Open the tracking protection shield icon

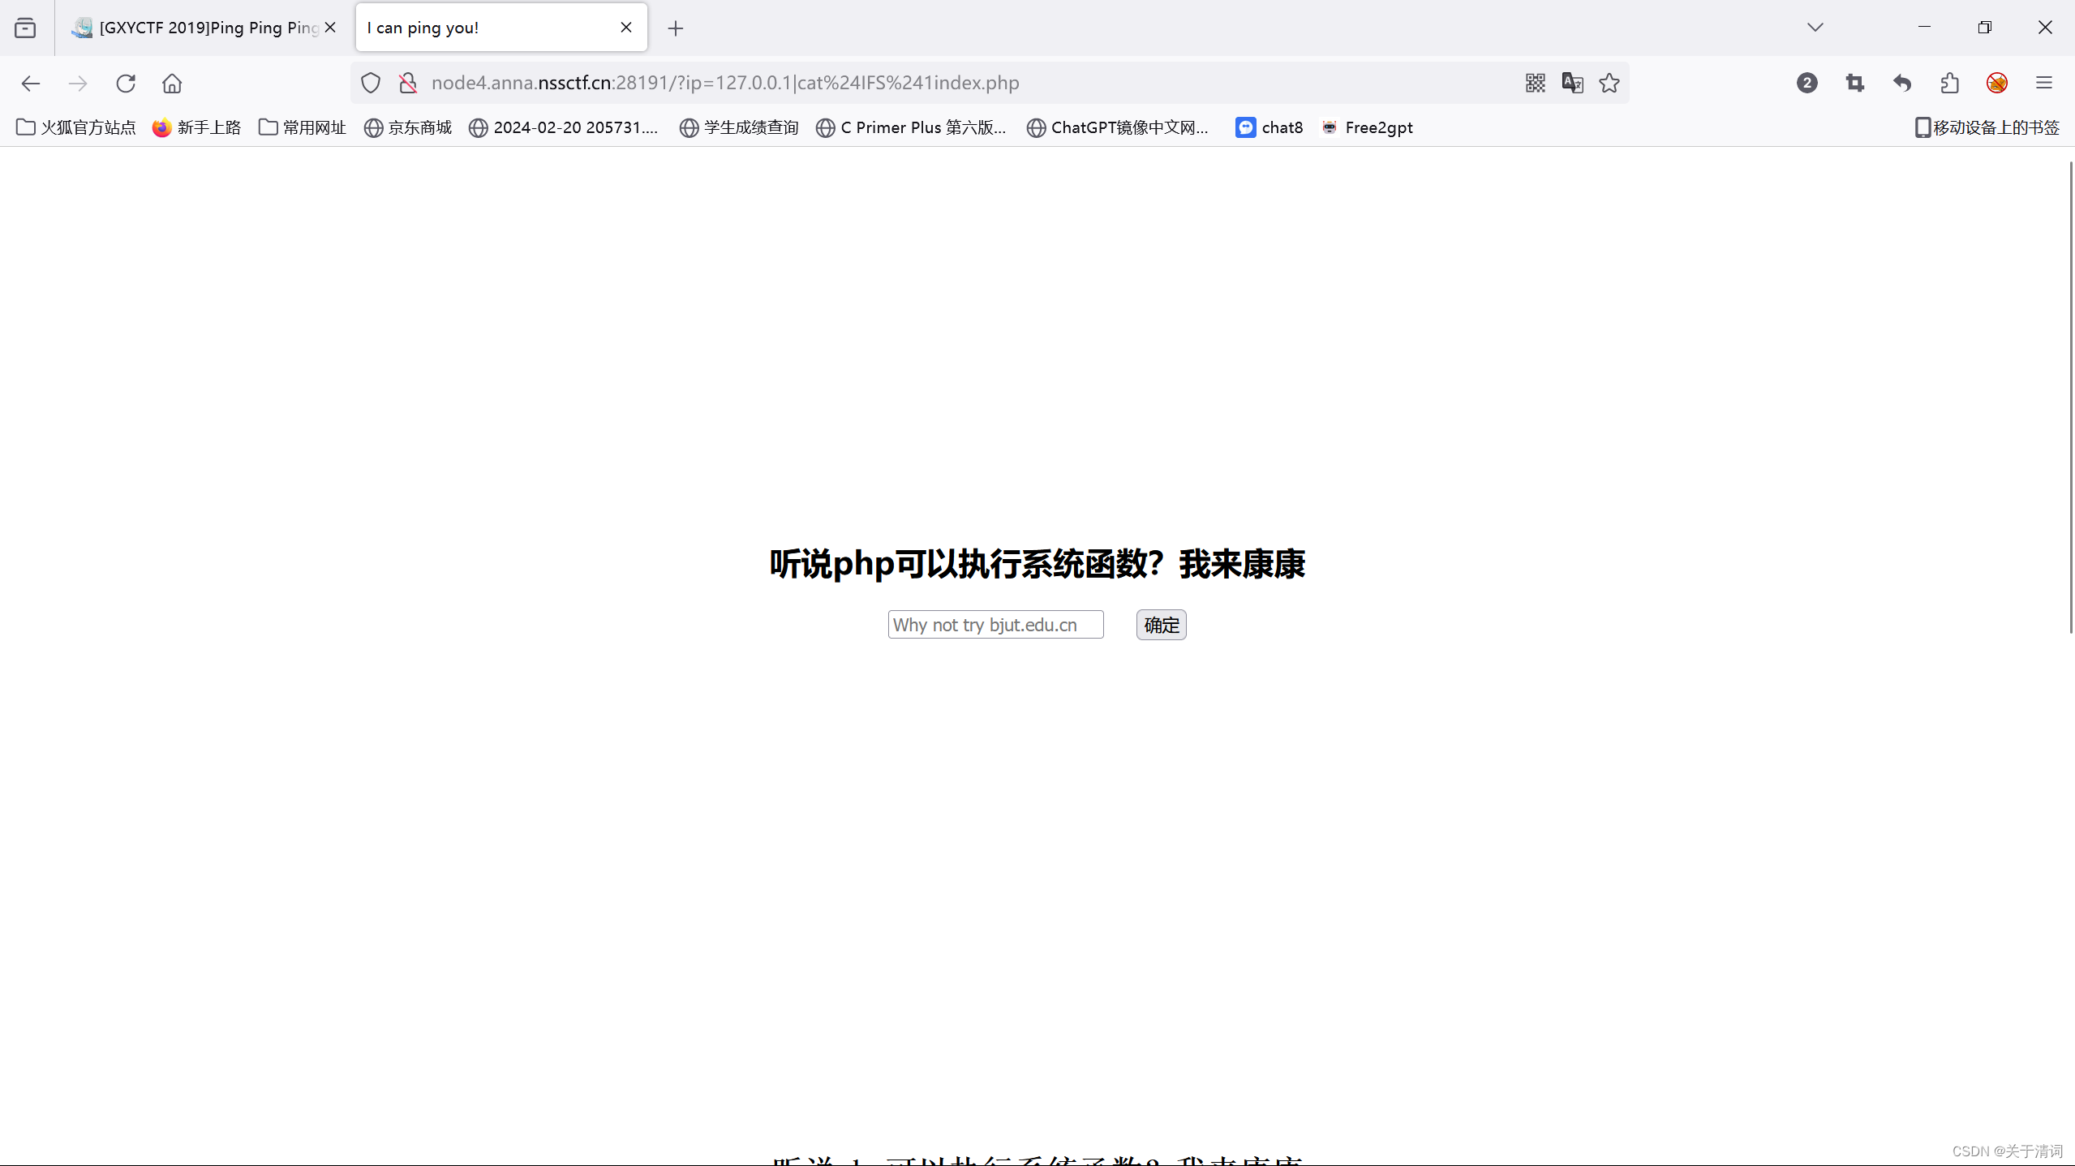coord(371,83)
